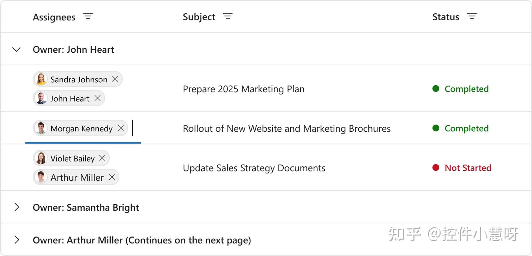Remove Sandra Johnson from assignees
The height and width of the screenshot is (256, 532).
tap(115, 79)
